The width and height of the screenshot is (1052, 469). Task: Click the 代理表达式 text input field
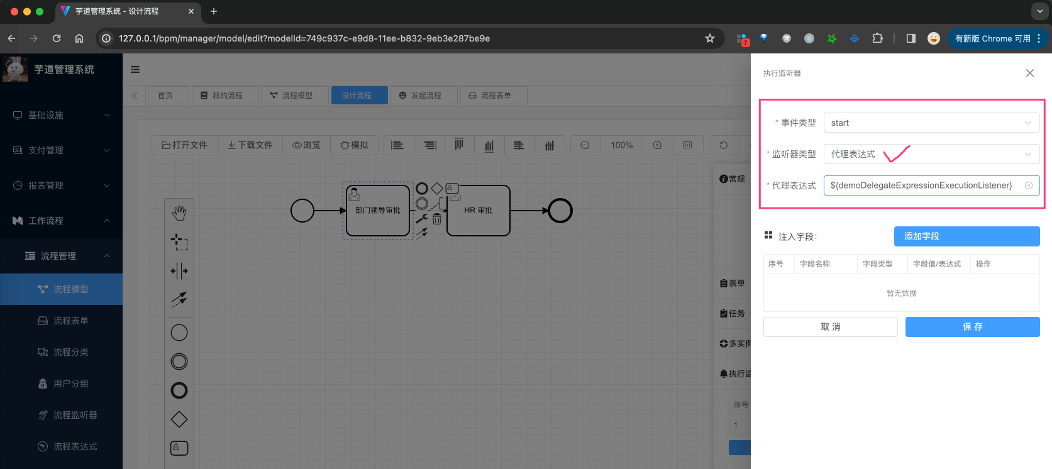point(921,185)
